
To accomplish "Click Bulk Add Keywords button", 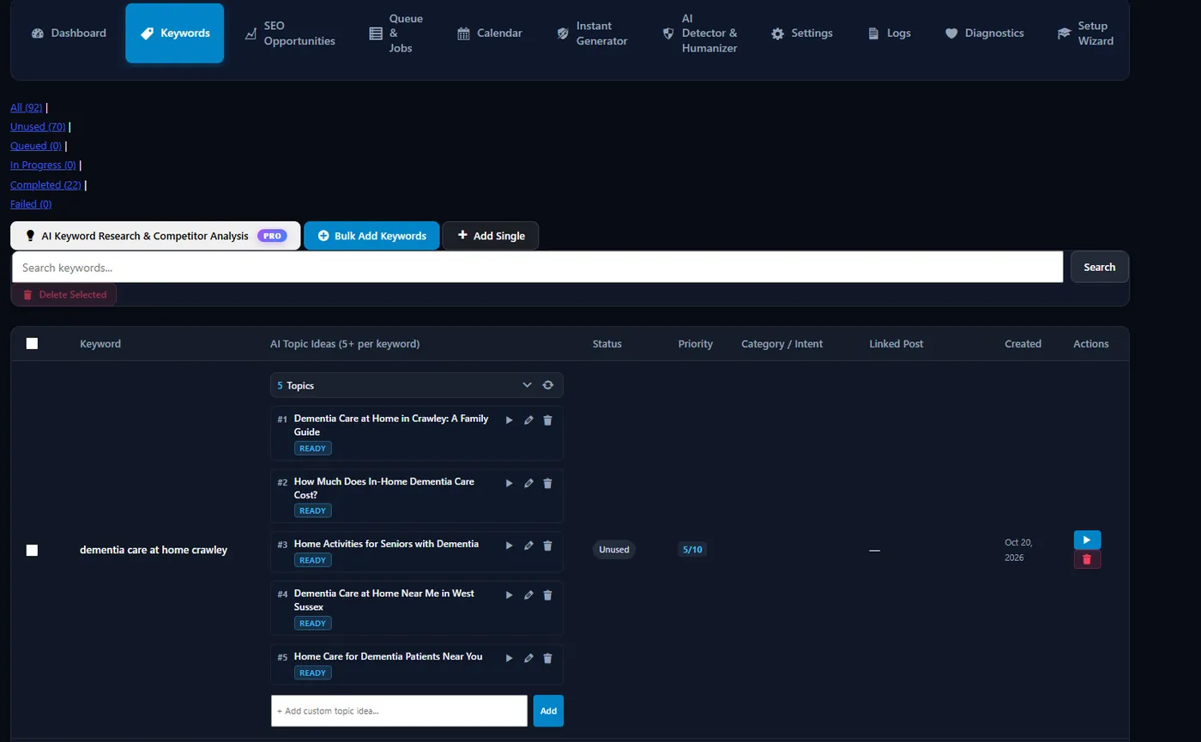I will coord(371,236).
